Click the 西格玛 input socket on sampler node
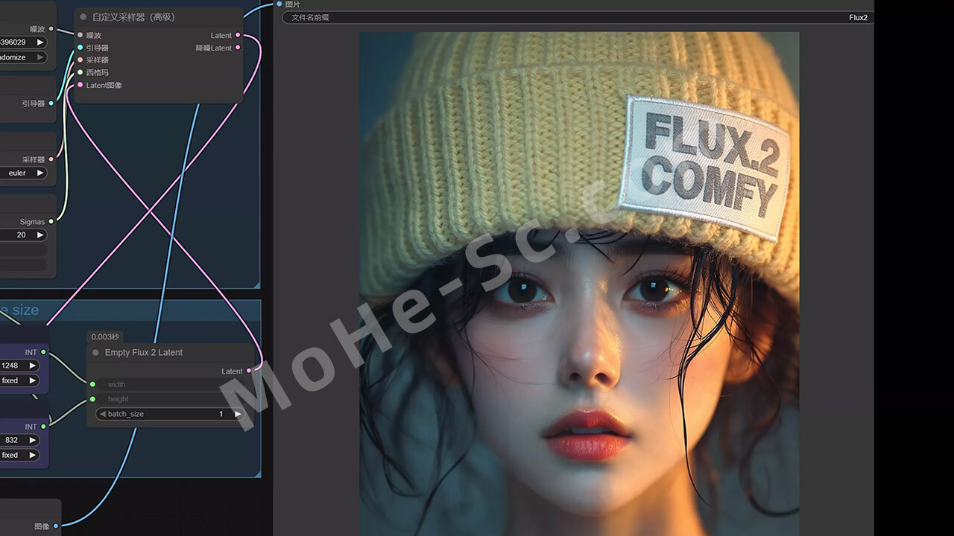 pyautogui.click(x=80, y=72)
